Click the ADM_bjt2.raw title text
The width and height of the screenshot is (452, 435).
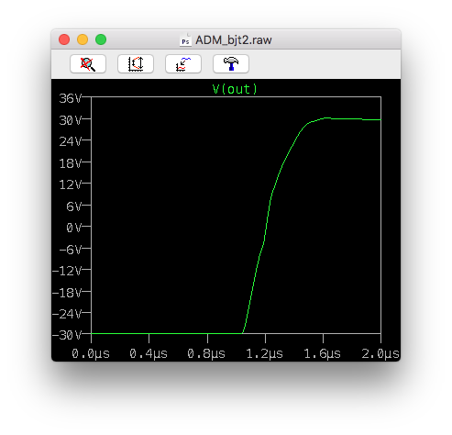(x=234, y=40)
